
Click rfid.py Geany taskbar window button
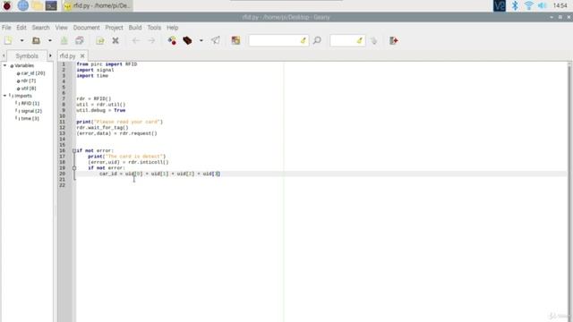[98, 5]
